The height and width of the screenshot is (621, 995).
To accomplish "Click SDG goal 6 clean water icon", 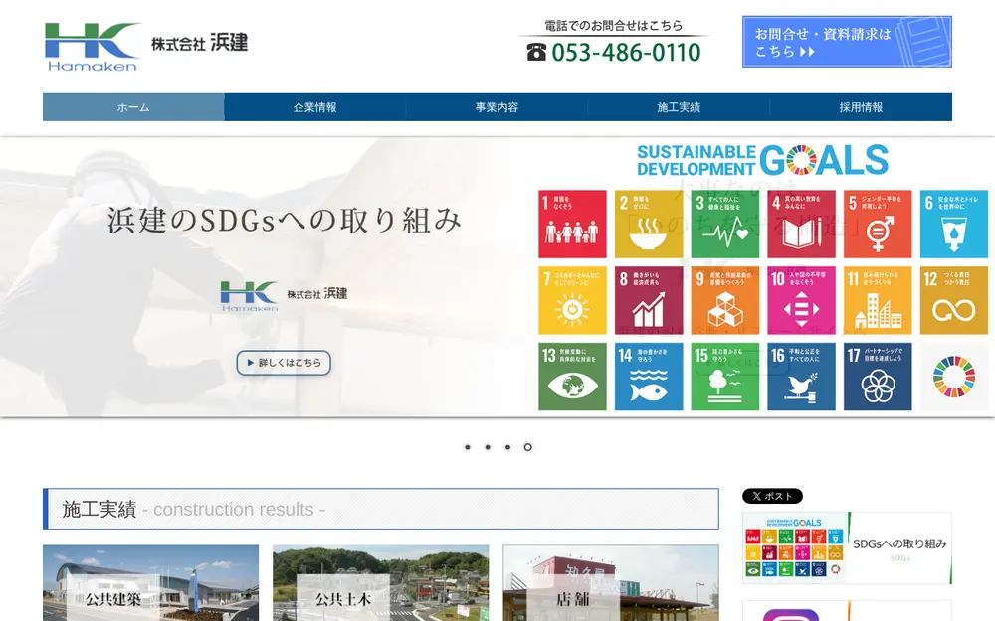I will [954, 224].
